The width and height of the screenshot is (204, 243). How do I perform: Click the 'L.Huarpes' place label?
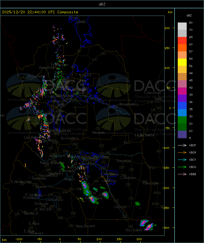pyautogui.click(x=128, y=178)
